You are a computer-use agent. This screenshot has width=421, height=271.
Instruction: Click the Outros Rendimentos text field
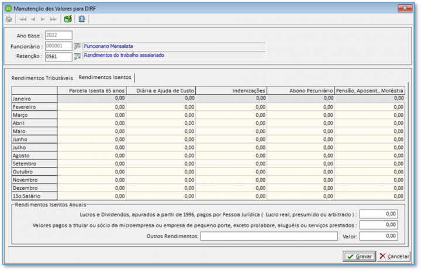click(x=269, y=237)
